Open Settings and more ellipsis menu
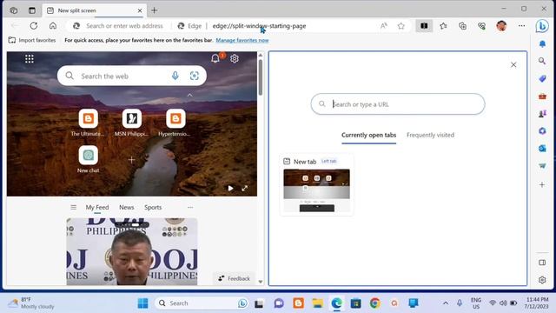Image resolution: width=556 pixels, height=313 pixels. (x=521, y=25)
